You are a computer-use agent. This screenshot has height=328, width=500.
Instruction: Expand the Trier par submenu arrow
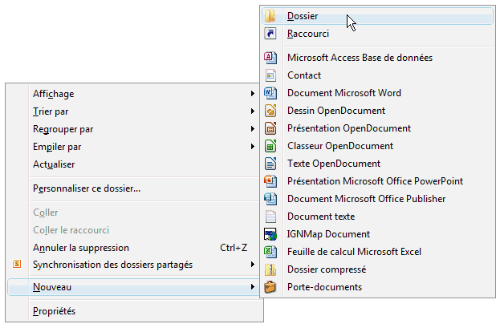pos(253,111)
